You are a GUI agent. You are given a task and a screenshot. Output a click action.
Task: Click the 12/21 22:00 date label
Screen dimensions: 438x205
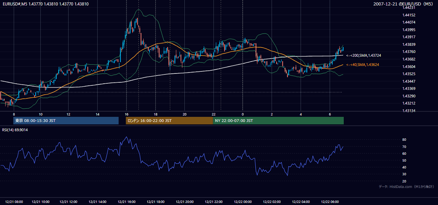click(214, 202)
